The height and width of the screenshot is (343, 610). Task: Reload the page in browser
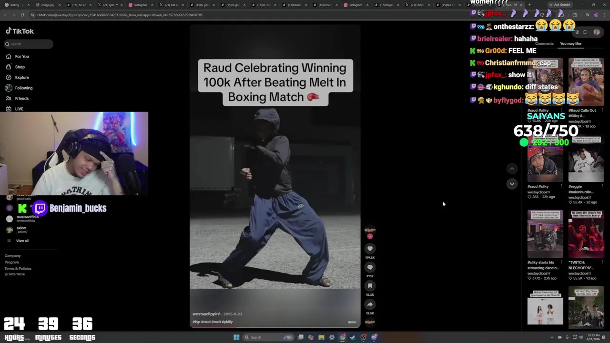[22, 15]
